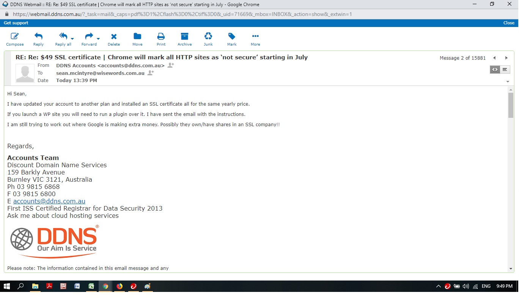Viewport: 519px width, 298px height.
Task: Open the More actions menu
Action: click(x=255, y=39)
